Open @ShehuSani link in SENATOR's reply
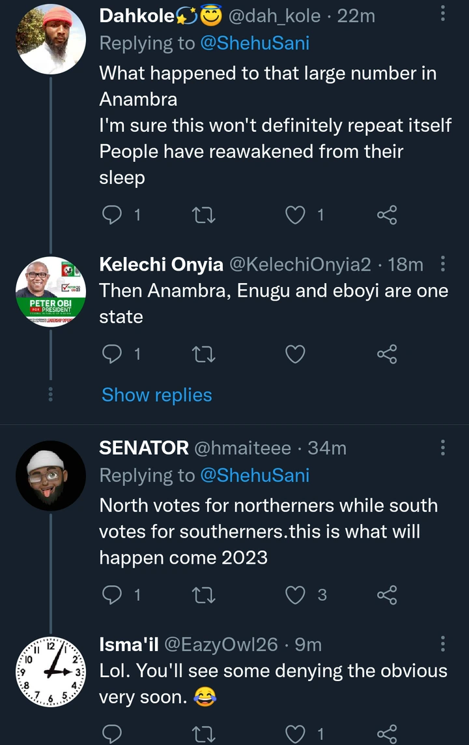Viewport: 469px width, 745px height. pyautogui.click(x=255, y=476)
